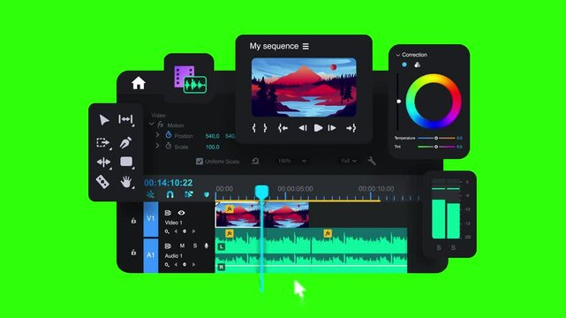Click the sequence preview thumbnail

(x=304, y=87)
